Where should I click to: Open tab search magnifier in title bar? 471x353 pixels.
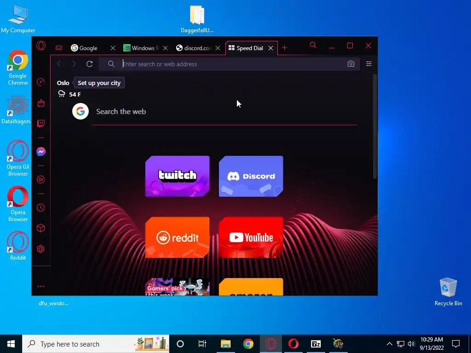(313, 46)
